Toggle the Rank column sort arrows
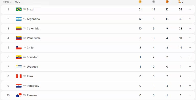Screen dimensions: 196x100 point(11,2)
